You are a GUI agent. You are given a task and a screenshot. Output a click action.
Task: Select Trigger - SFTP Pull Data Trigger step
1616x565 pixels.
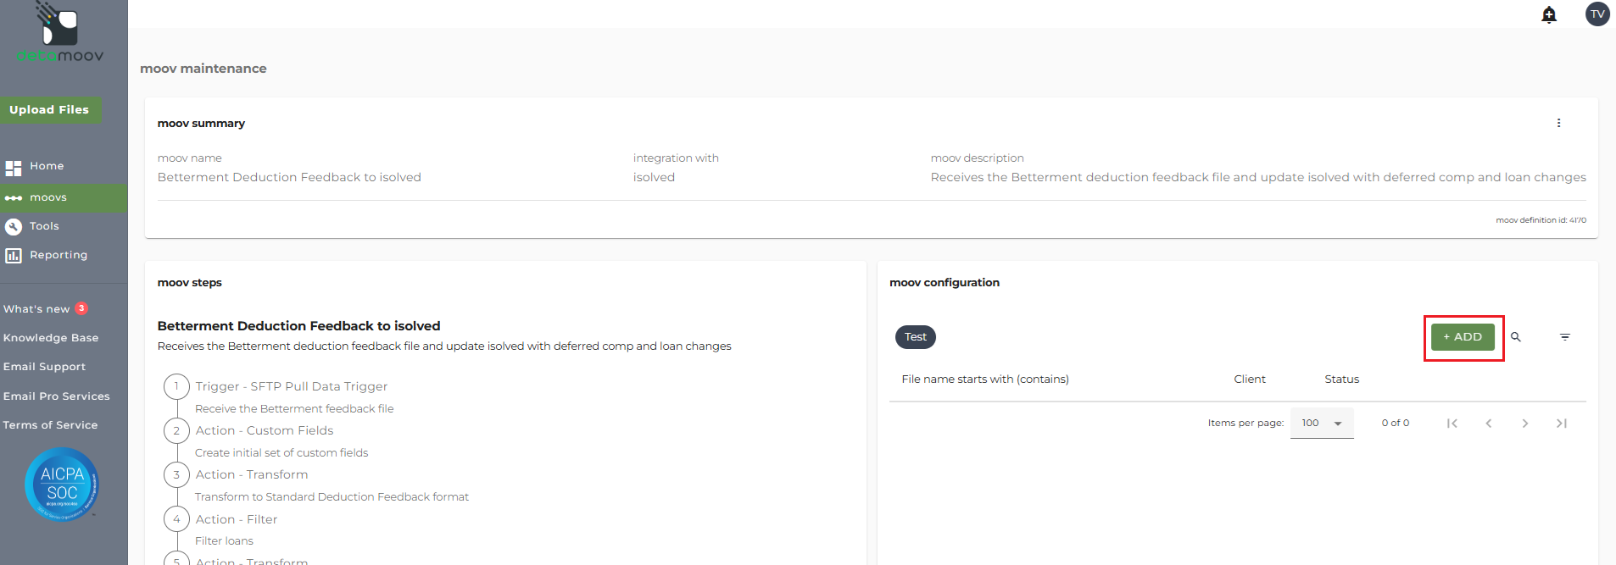(292, 386)
